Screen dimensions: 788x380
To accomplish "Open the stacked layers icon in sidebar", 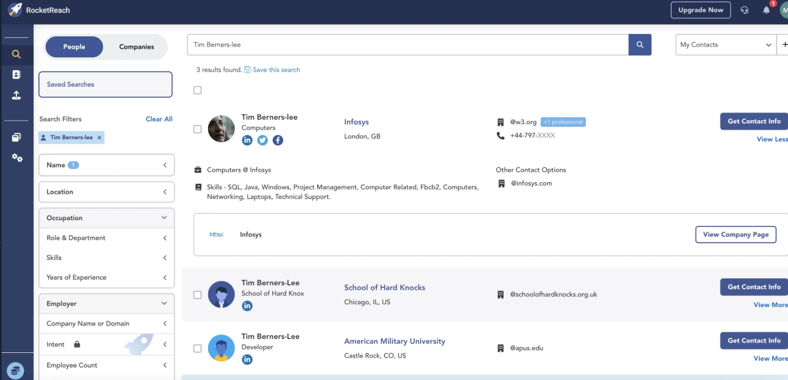I will click(x=16, y=137).
